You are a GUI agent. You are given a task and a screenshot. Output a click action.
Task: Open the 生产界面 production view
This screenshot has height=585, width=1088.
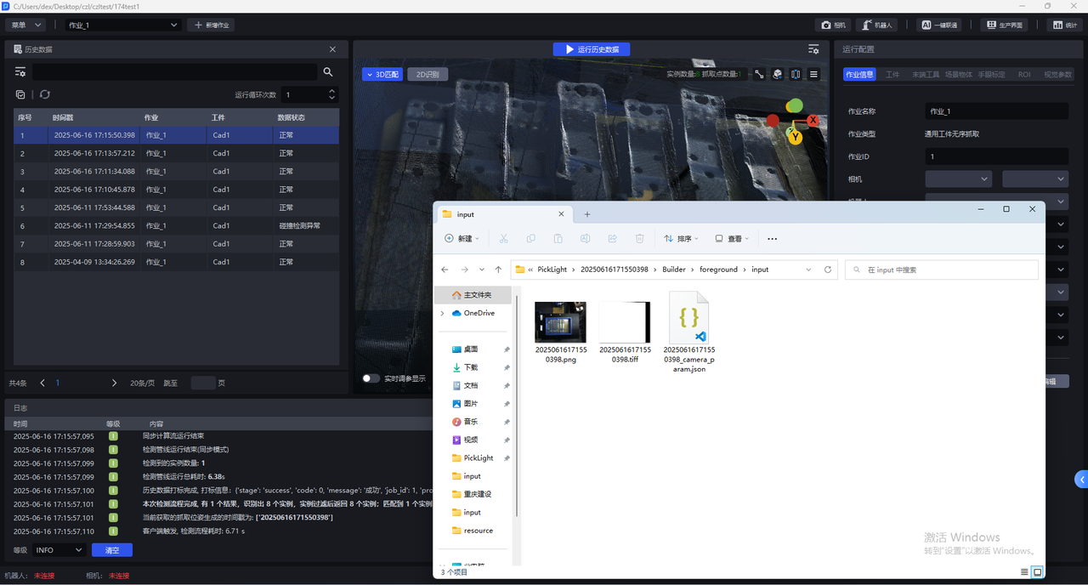(x=1004, y=26)
